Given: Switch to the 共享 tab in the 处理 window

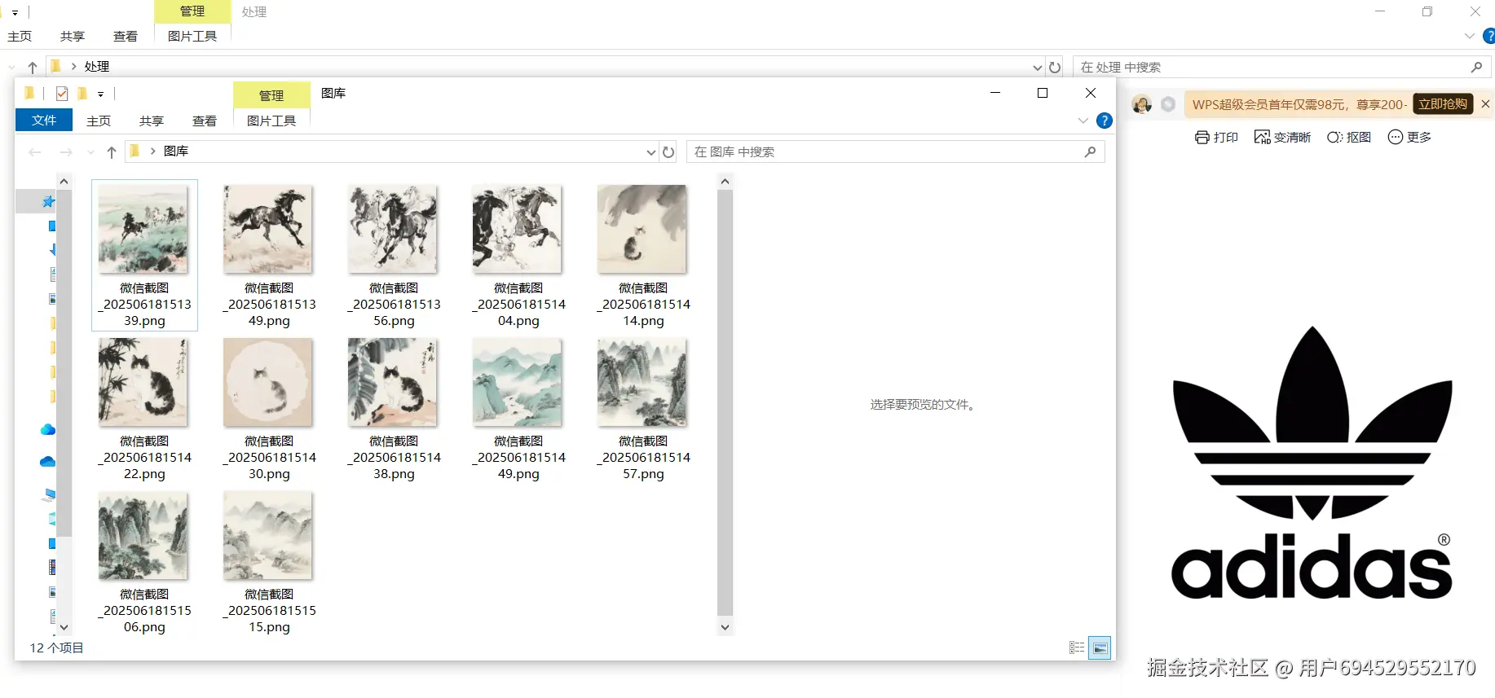Looking at the screenshot, I should tap(73, 36).
